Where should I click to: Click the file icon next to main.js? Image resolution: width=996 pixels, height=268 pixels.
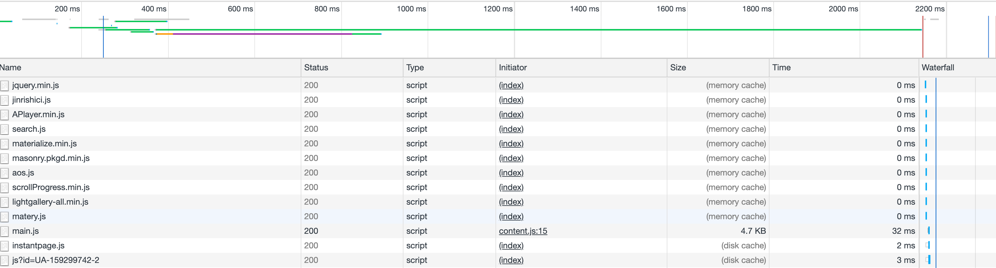[5, 231]
